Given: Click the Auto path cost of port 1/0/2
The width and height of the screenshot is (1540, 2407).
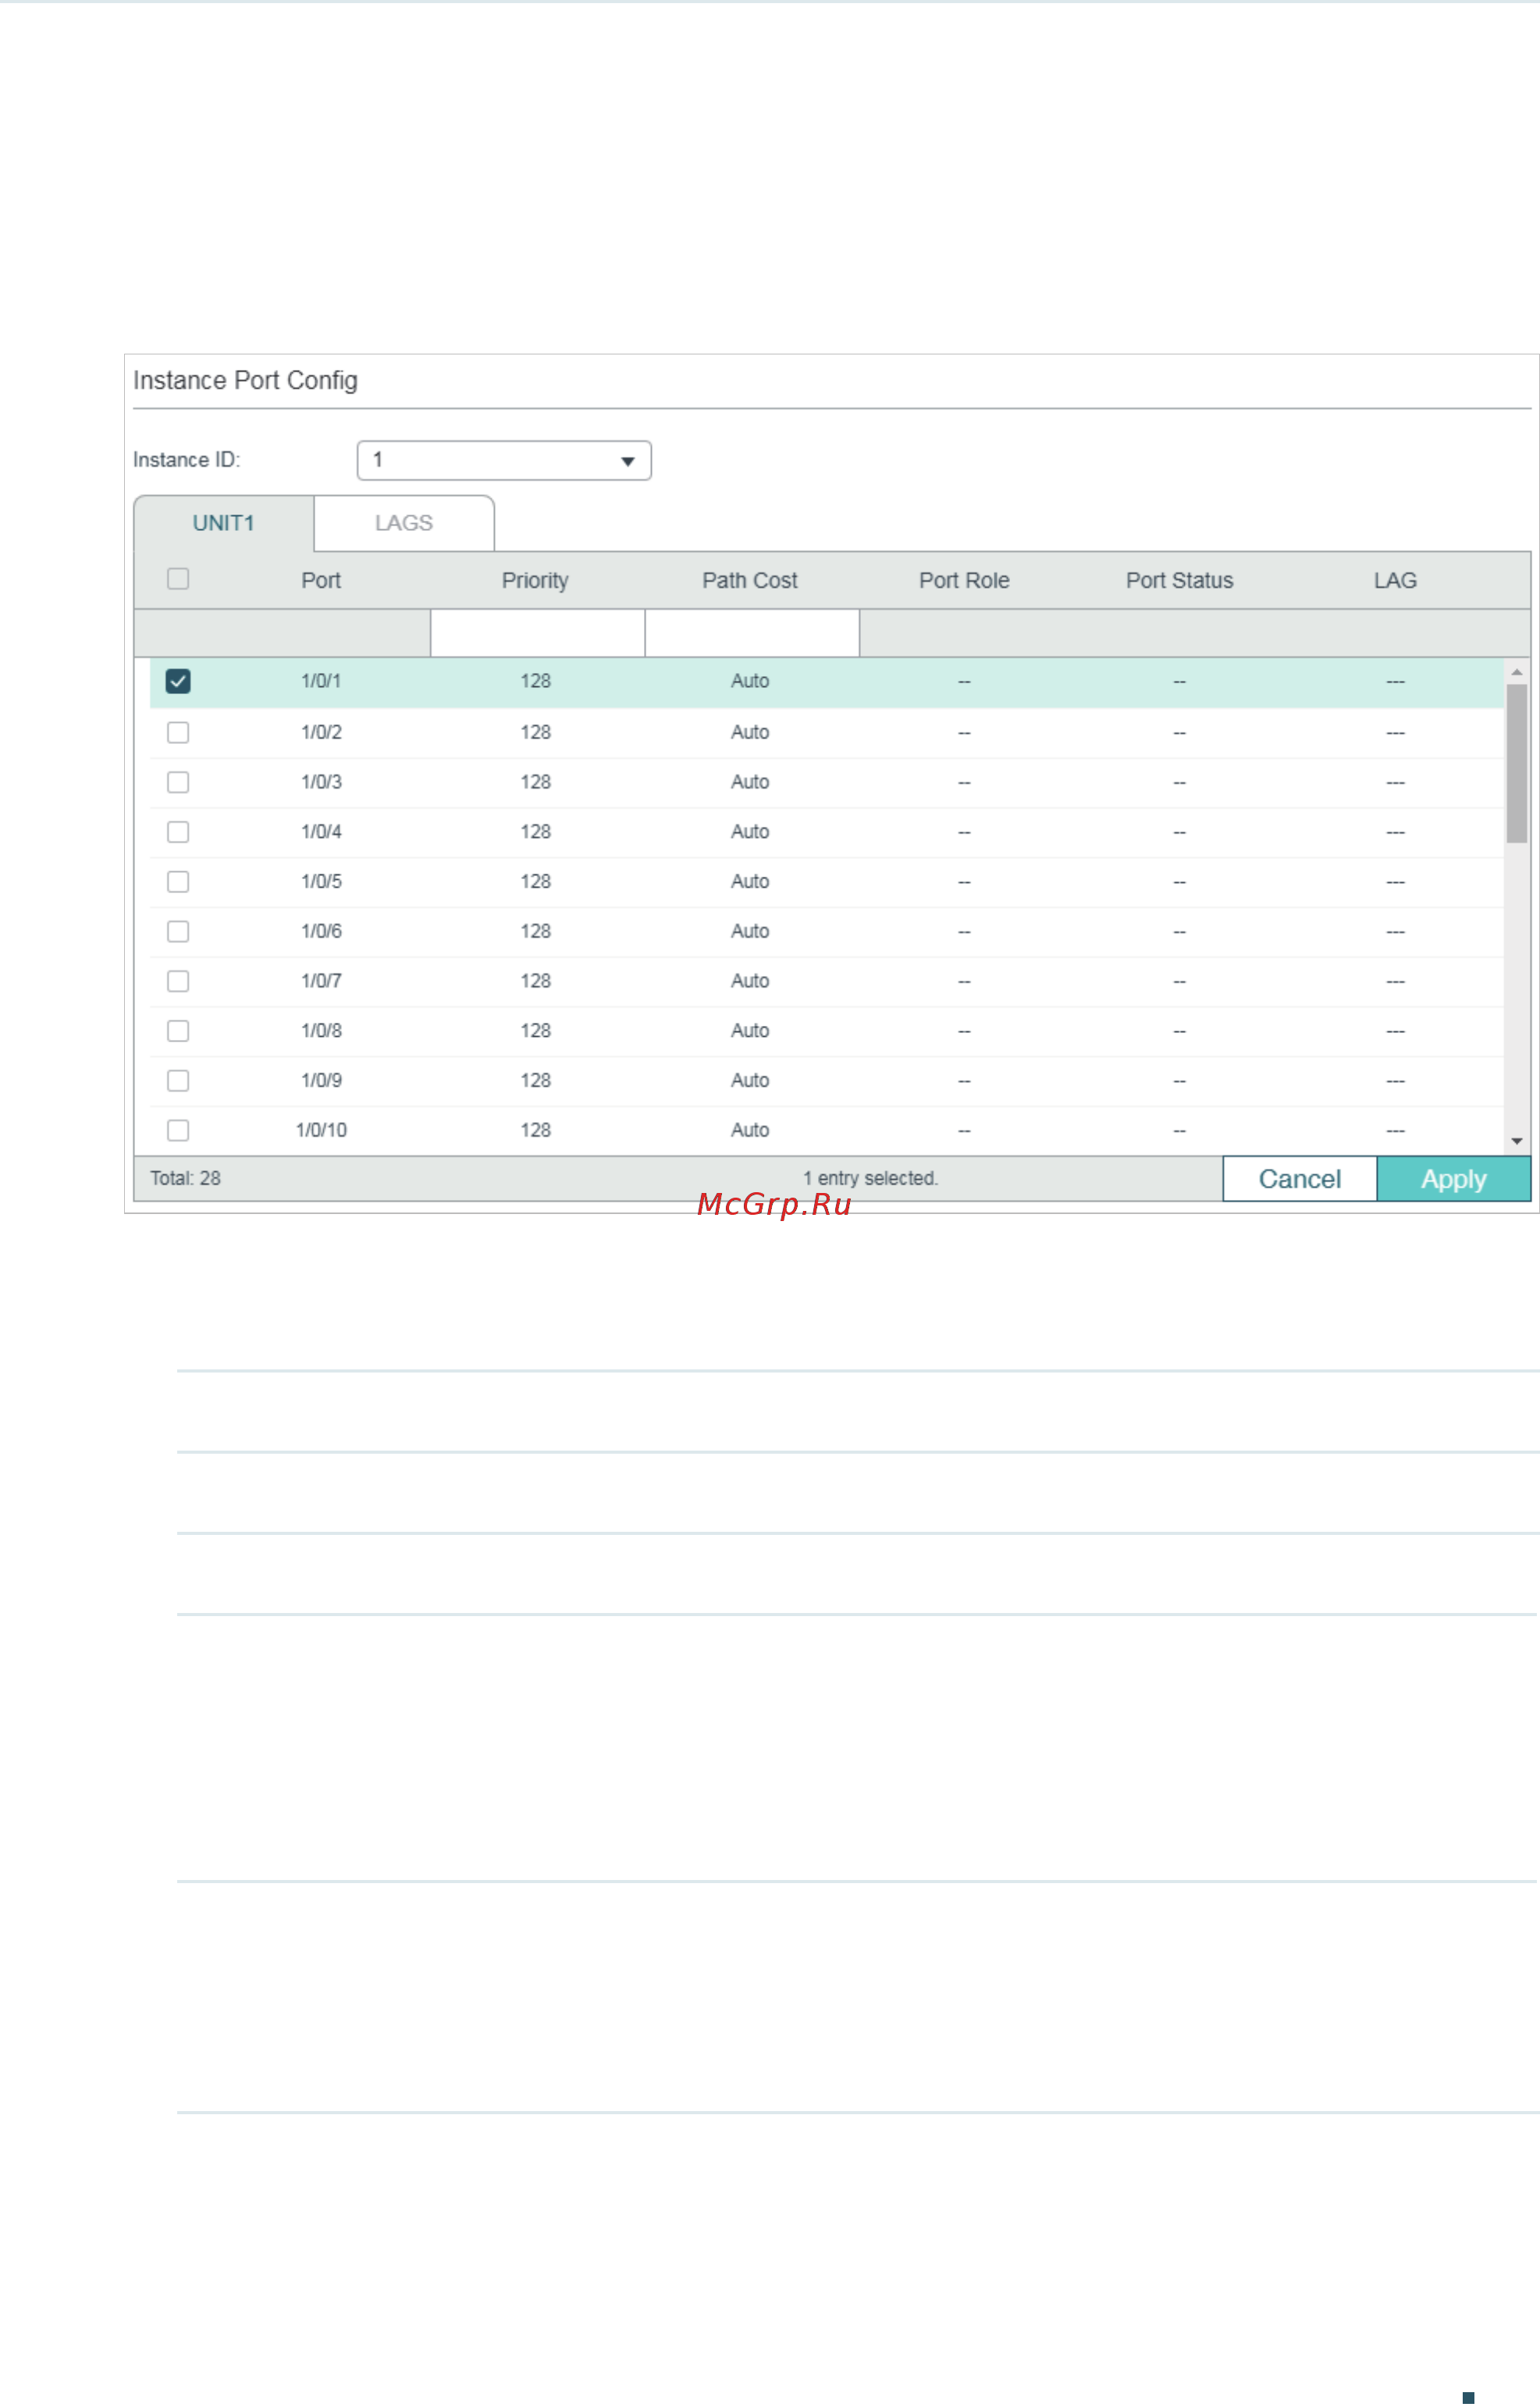Looking at the screenshot, I should click(x=750, y=732).
